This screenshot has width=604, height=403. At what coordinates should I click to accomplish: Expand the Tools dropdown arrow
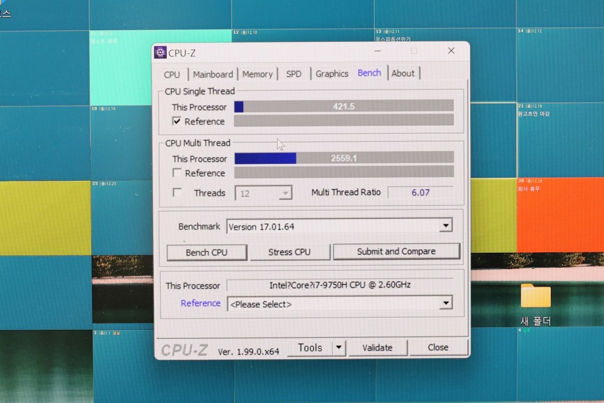click(339, 347)
